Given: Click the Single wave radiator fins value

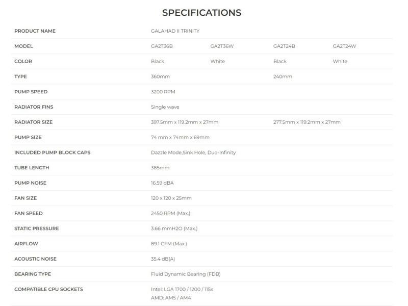Looking at the screenshot, I should [x=165, y=107].
